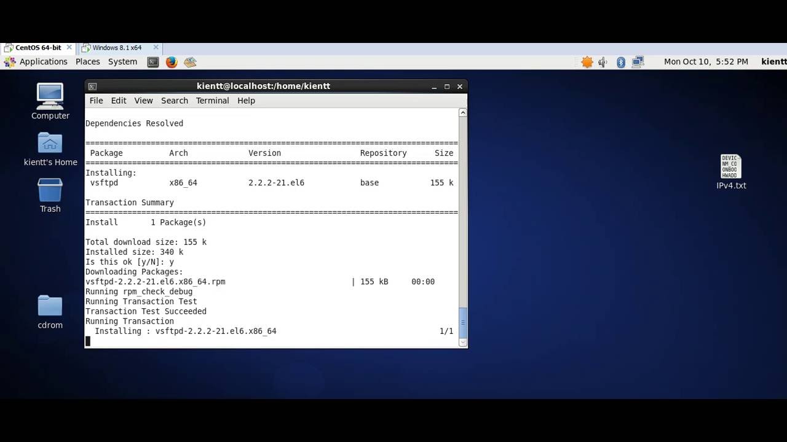Screen dimensions: 787x442
Task: Close the terminal window
Action: click(x=459, y=87)
